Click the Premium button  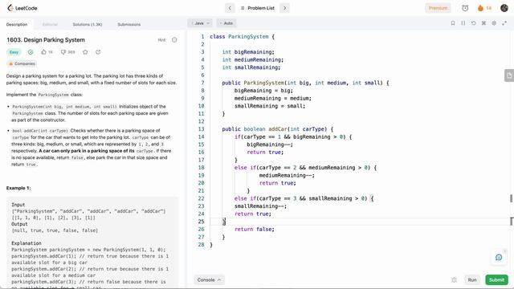coord(438,8)
